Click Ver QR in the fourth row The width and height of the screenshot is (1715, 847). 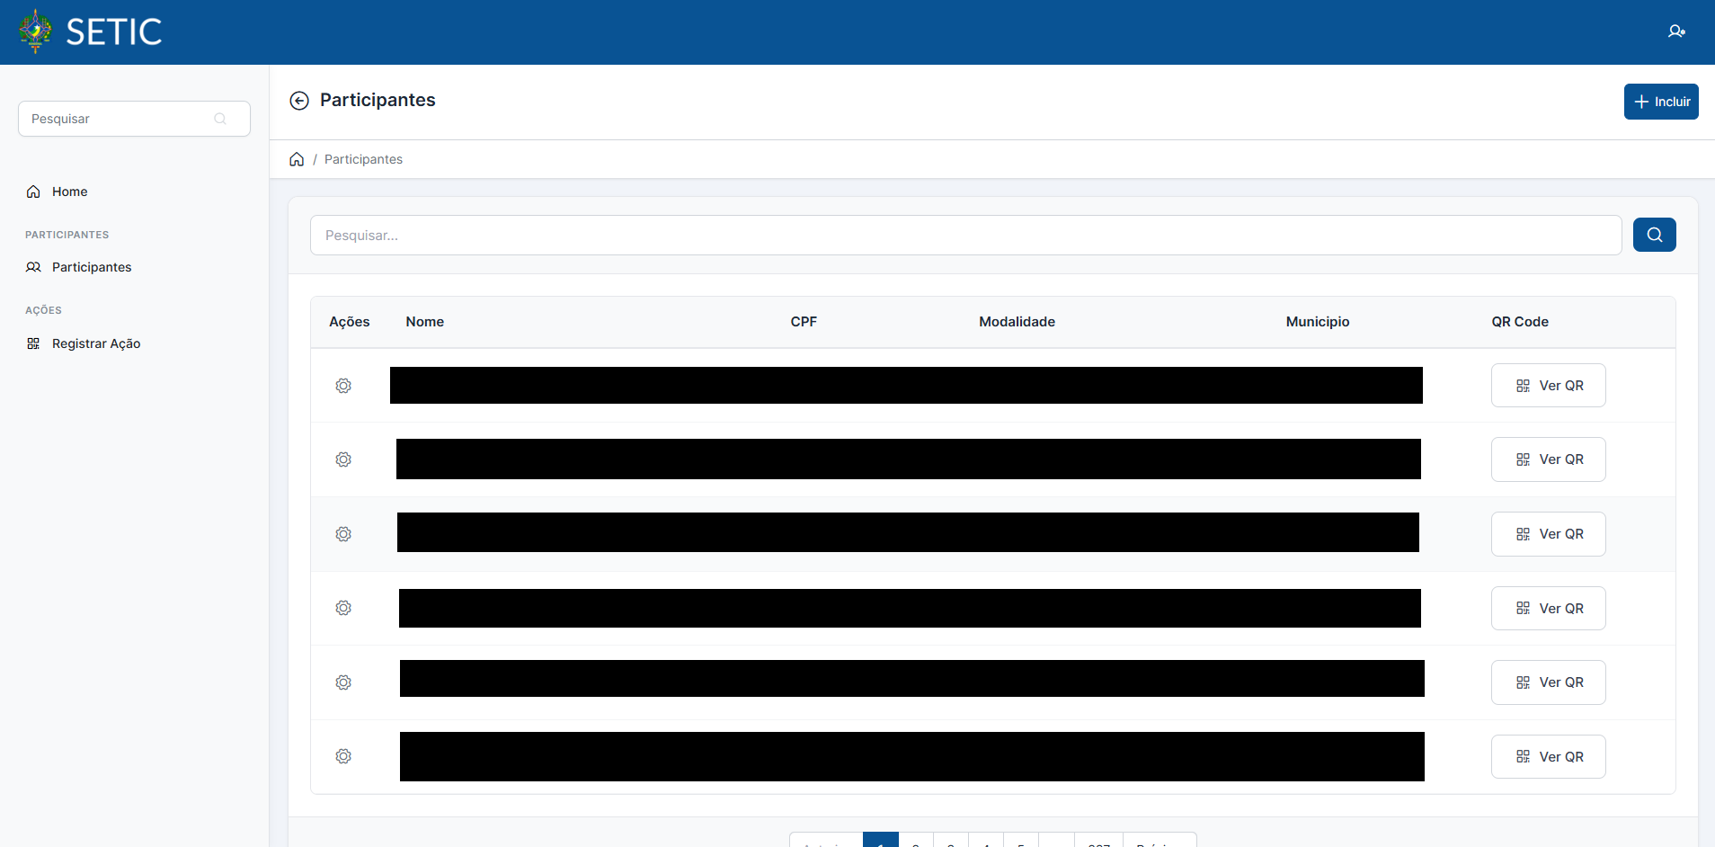tap(1548, 609)
